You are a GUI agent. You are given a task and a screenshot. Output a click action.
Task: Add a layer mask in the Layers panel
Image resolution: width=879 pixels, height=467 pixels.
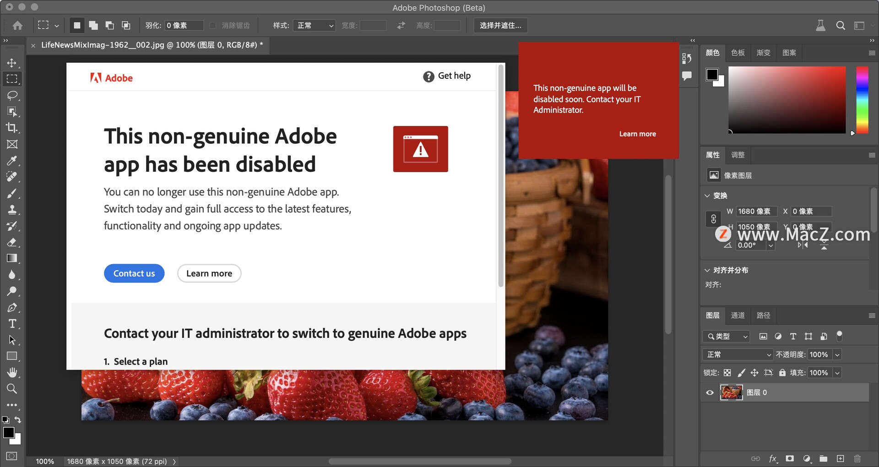click(x=789, y=458)
